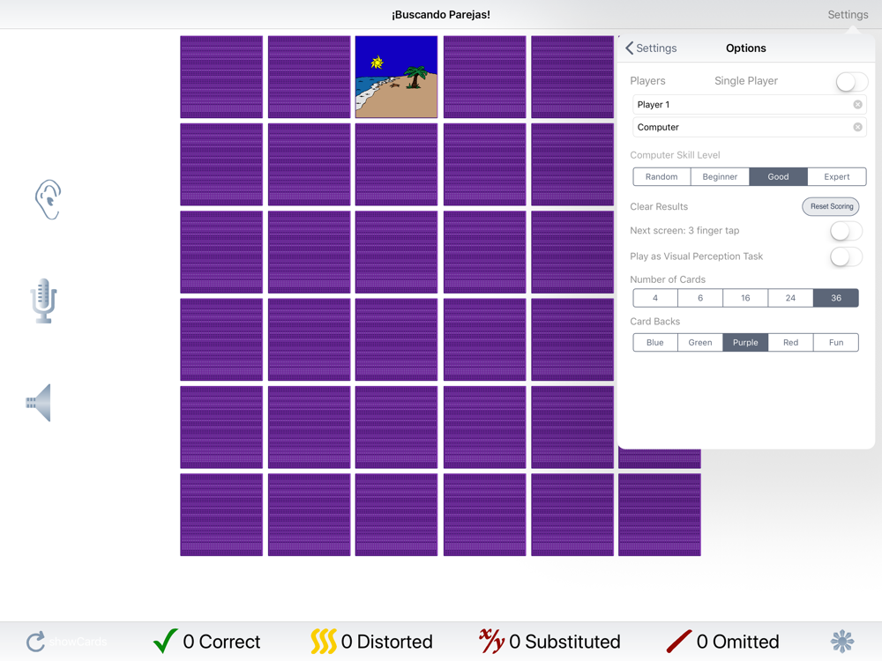Screen dimensions: 882x661
Task: Choose 24 cards
Action: tap(791, 298)
